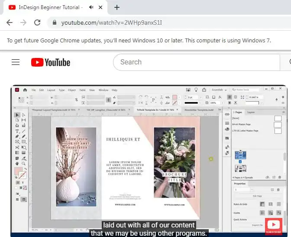Open the YouTube hamburger guide menu
The height and width of the screenshot is (237, 291).
(16, 62)
